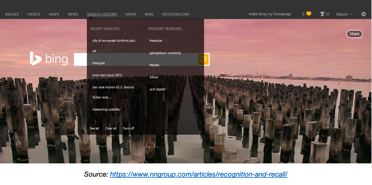The height and width of the screenshot is (185, 372).
Task: Click the Bing logo
Action: [x=49, y=59]
